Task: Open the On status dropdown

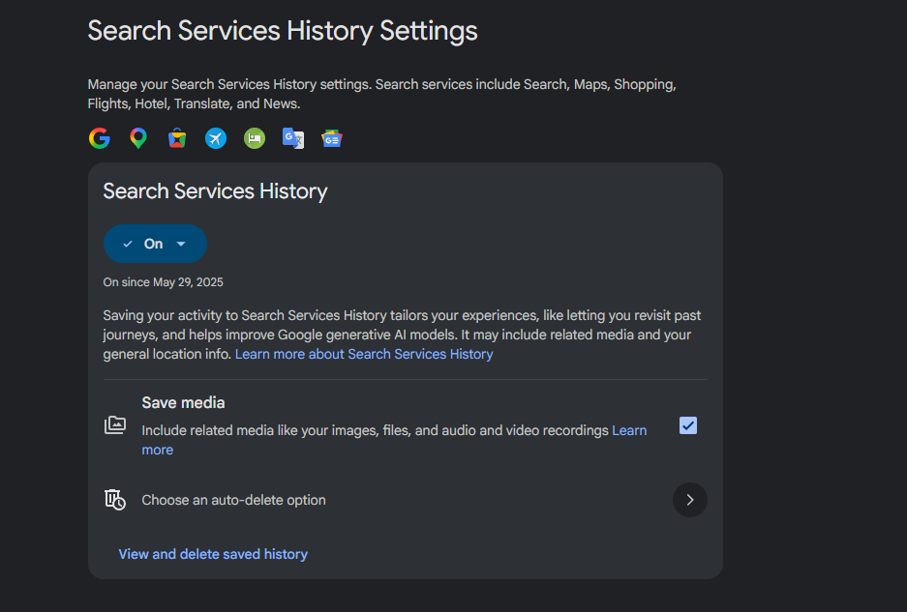Action: pos(155,244)
